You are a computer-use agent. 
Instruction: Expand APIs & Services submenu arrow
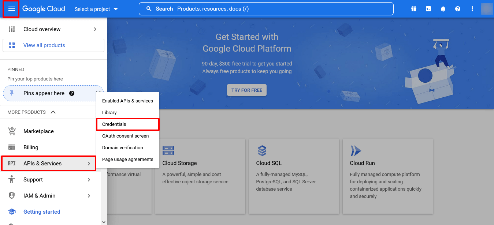(89, 164)
